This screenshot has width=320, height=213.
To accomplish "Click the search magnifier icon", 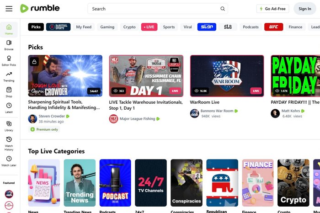I will coord(223,9).
